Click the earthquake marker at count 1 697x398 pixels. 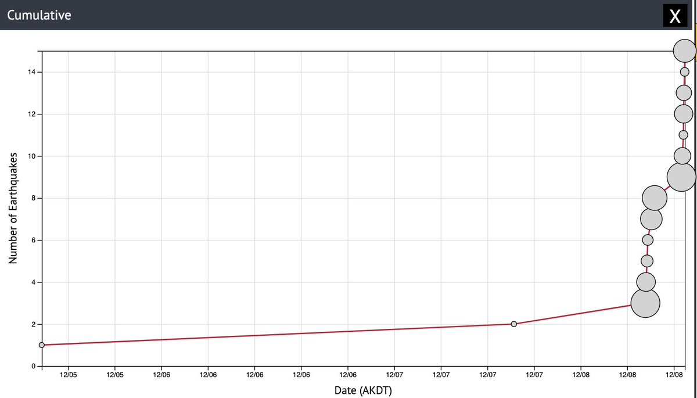[x=41, y=345]
